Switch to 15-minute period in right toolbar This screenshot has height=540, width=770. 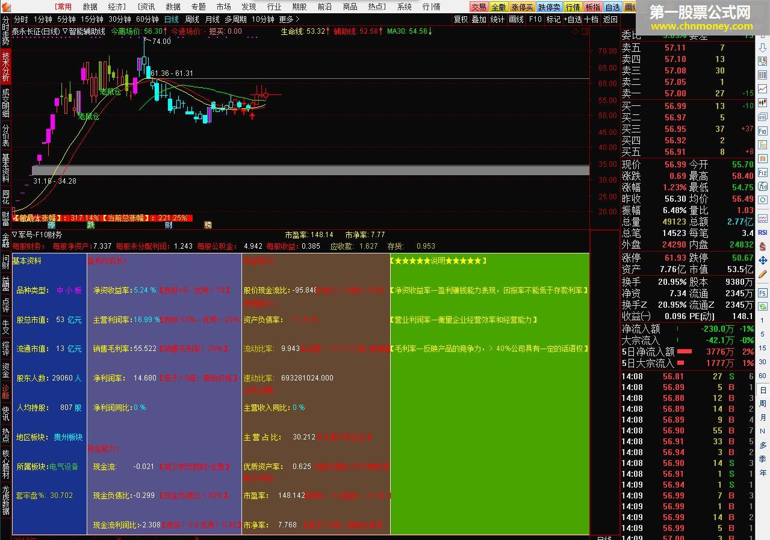click(x=763, y=348)
